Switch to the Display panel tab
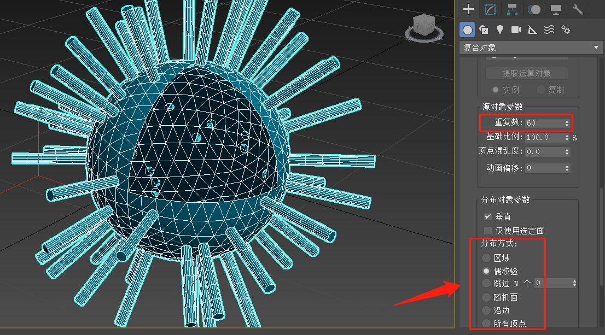This screenshot has width=605, height=335. pyautogui.click(x=556, y=9)
